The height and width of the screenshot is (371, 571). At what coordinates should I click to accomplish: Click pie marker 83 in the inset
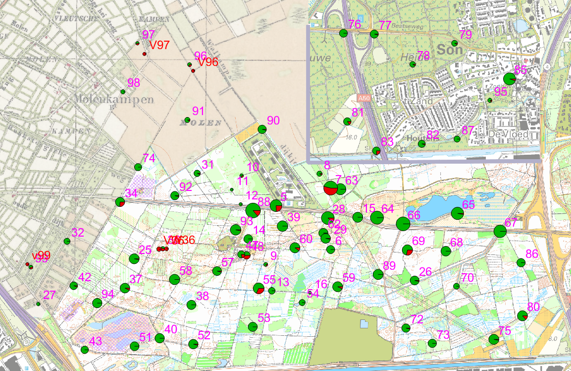376,151
